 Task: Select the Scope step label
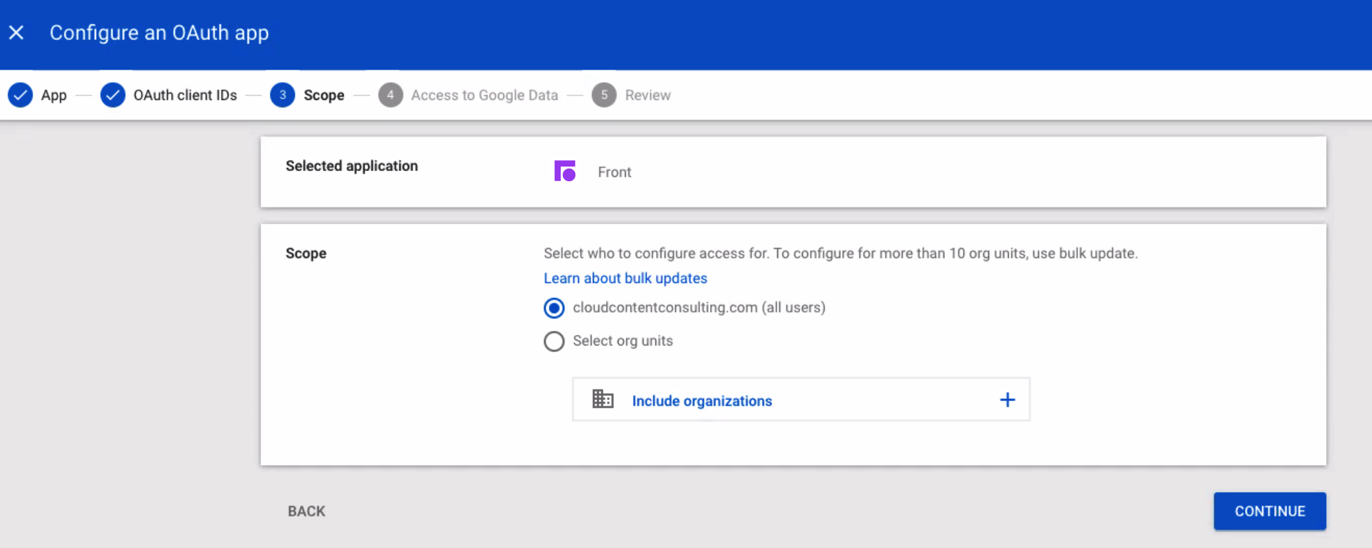pos(324,95)
